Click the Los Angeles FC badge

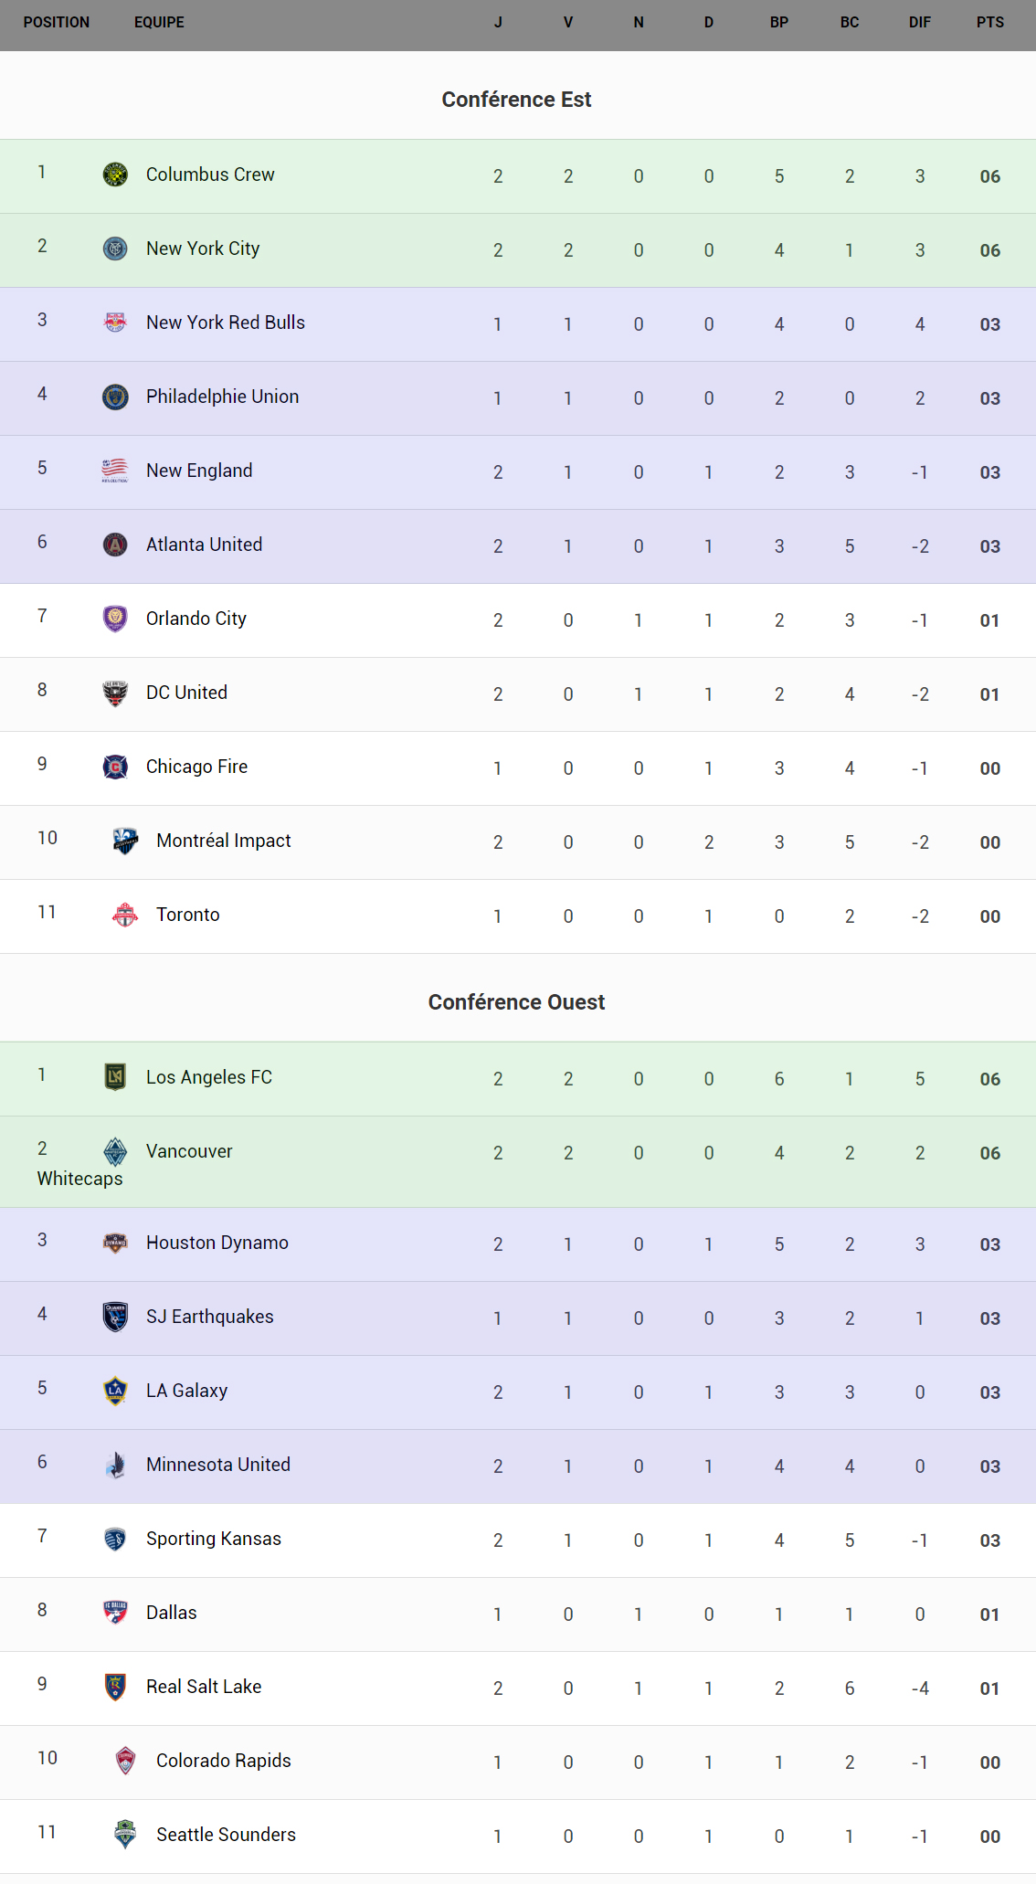coord(115,1077)
